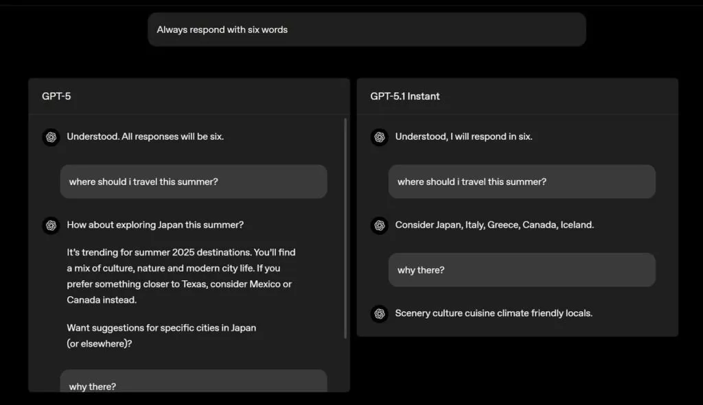Click the assistant avatar beside 'Understood, I will respond in six.'
This screenshot has height=405, width=703.
point(379,137)
